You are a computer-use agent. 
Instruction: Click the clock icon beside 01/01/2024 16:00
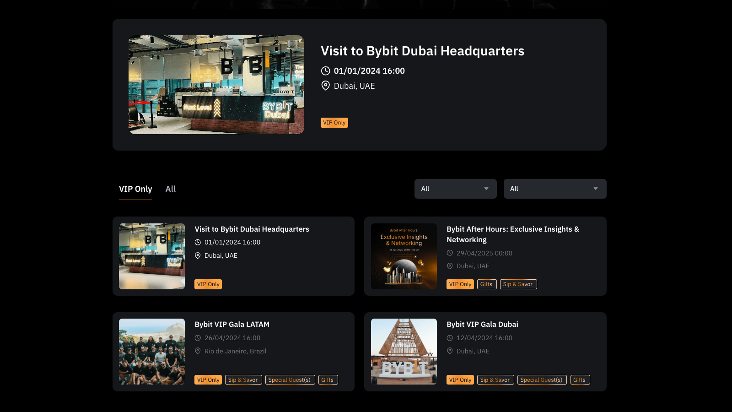325,71
